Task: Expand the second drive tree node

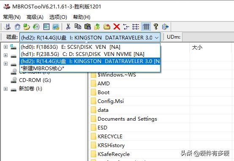Action: (x=5, y=55)
